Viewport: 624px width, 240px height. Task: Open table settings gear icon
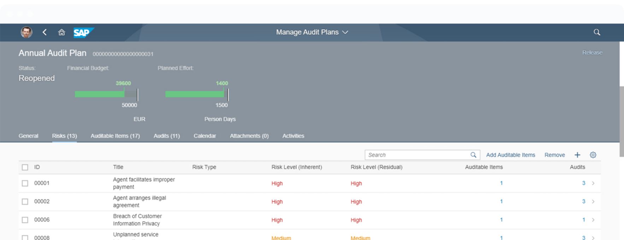click(593, 155)
